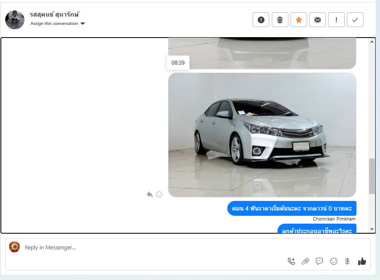Attach a file using the paperclip icon
The width and height of the screenshot is (380, 280).
pos(305,261)
